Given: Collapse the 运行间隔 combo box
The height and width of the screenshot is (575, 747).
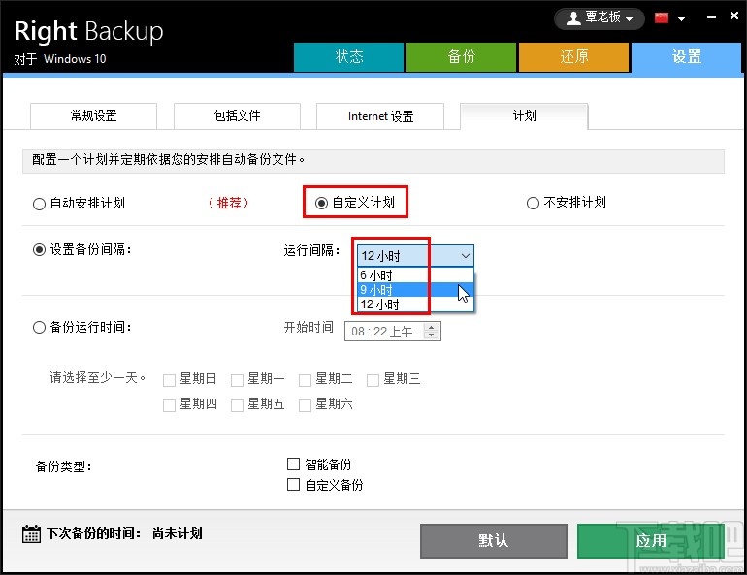Looking at the screenshot, I should 466,256.
